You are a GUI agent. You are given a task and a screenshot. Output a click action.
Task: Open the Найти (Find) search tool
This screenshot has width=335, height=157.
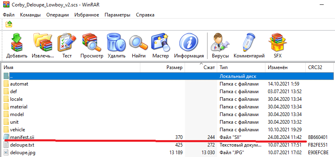[138, 42]
